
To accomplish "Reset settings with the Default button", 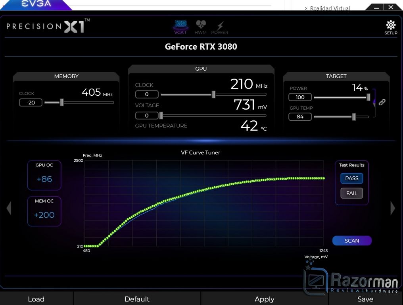I will [x=137, y=299].
